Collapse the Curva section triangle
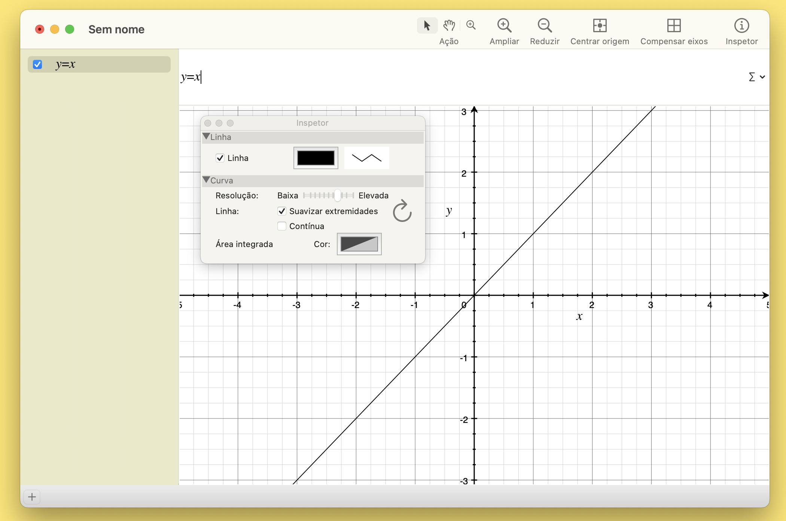The image size is (786, 521). 206,180
